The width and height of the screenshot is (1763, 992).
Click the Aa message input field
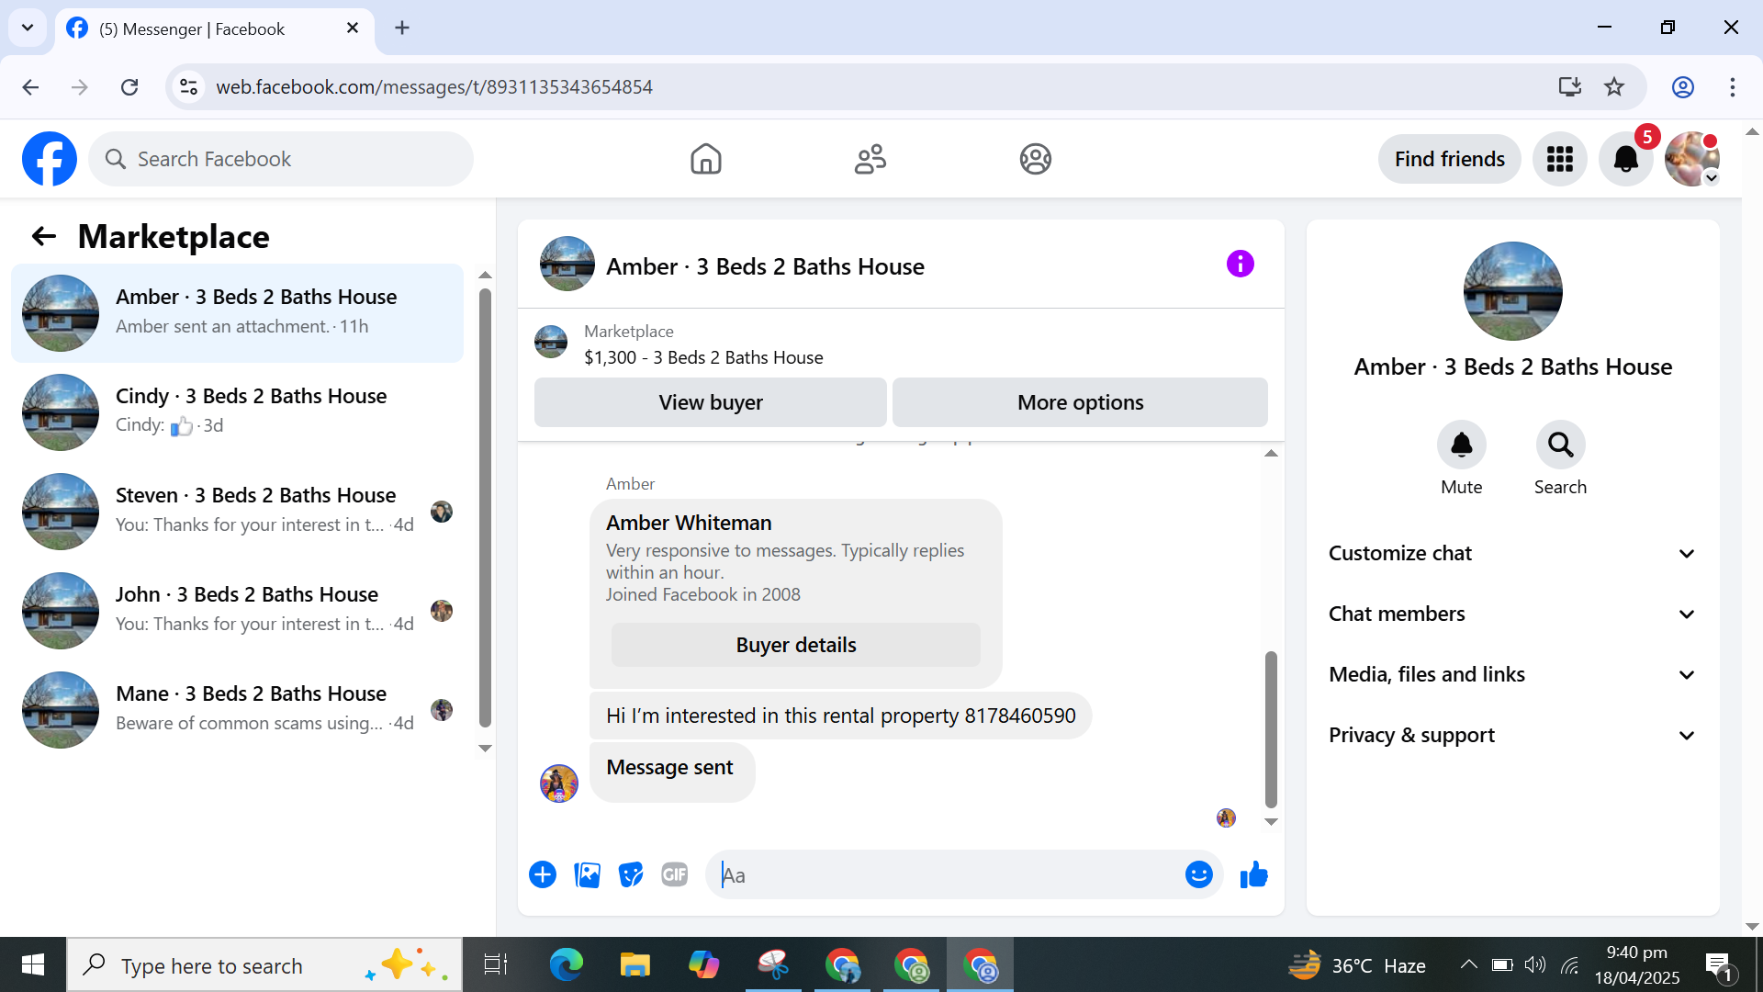coord(946,875)
